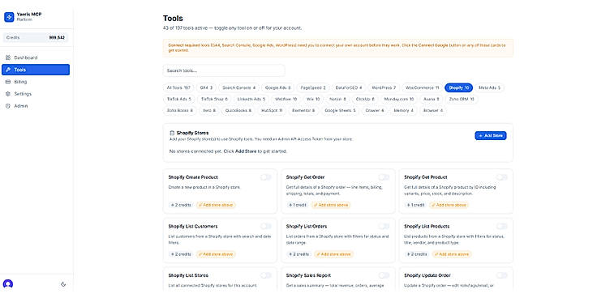Image resolution: width=597 pixels, height=298 pixels.
Task: Switch on Shopify Sales Report toggle
Action: click(x=384, y=275)
